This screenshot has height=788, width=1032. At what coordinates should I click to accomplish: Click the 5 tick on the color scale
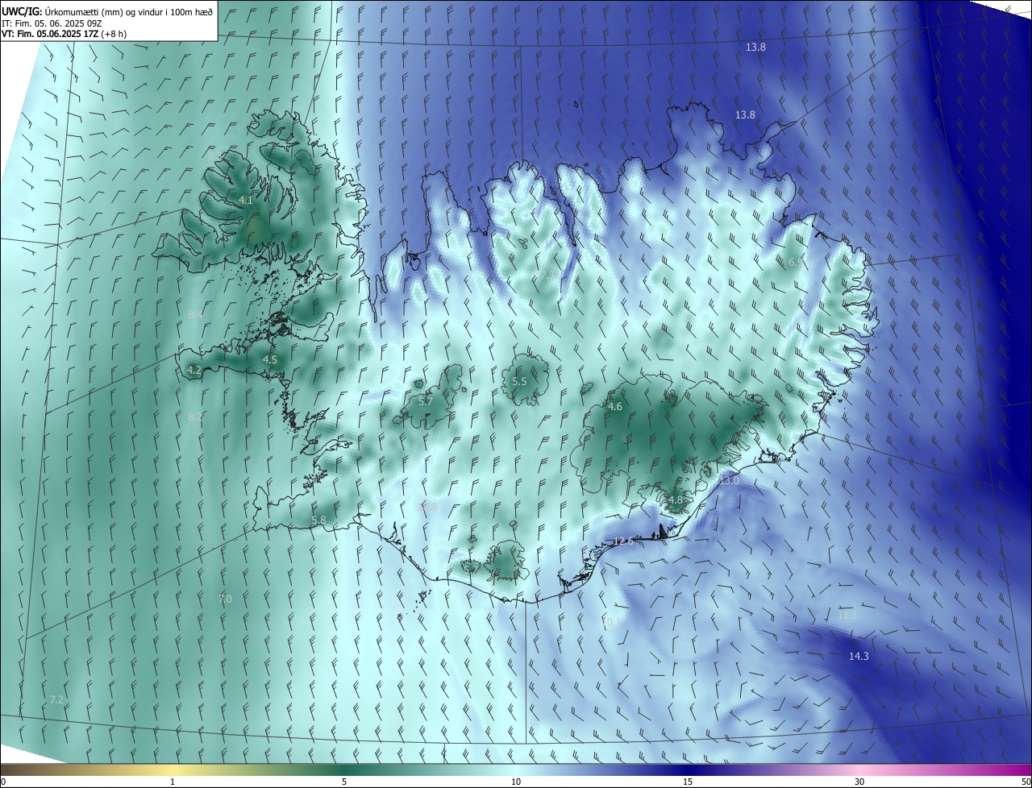pyautogui.click(x=344, y=782)
